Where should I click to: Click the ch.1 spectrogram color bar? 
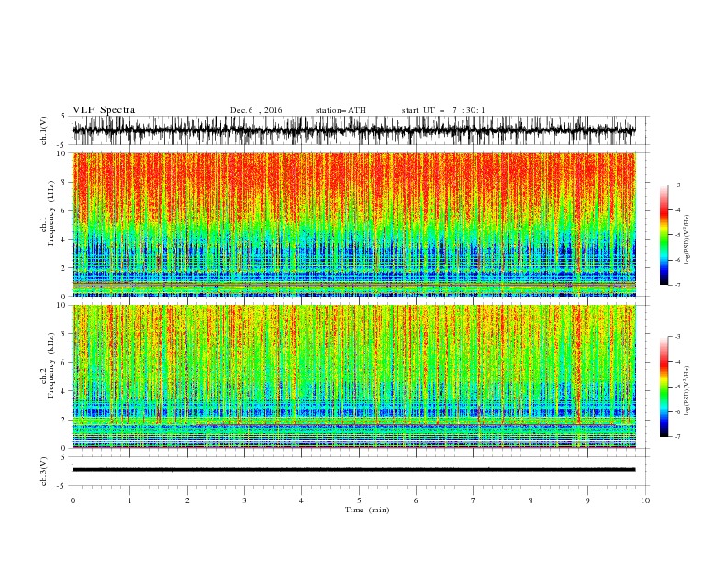[664, 235]
